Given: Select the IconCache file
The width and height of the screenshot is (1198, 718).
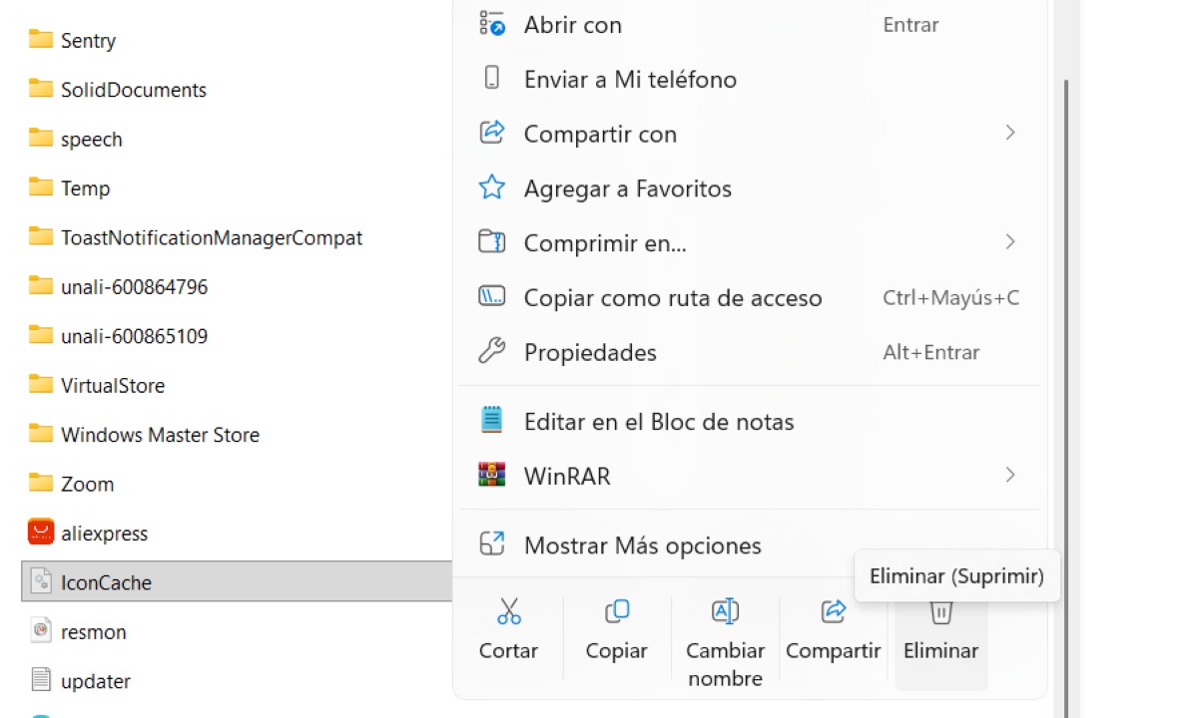Looking at the screenshot, I should [x=106, y=582].
